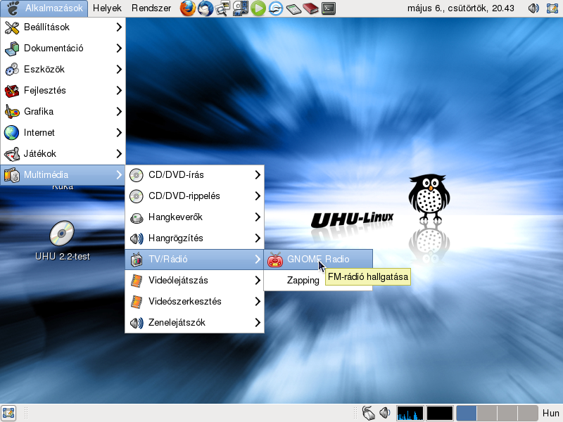The image size is (563, 422).
Task: Open Thunderbird mail from the panel
Action: point(205,8)
